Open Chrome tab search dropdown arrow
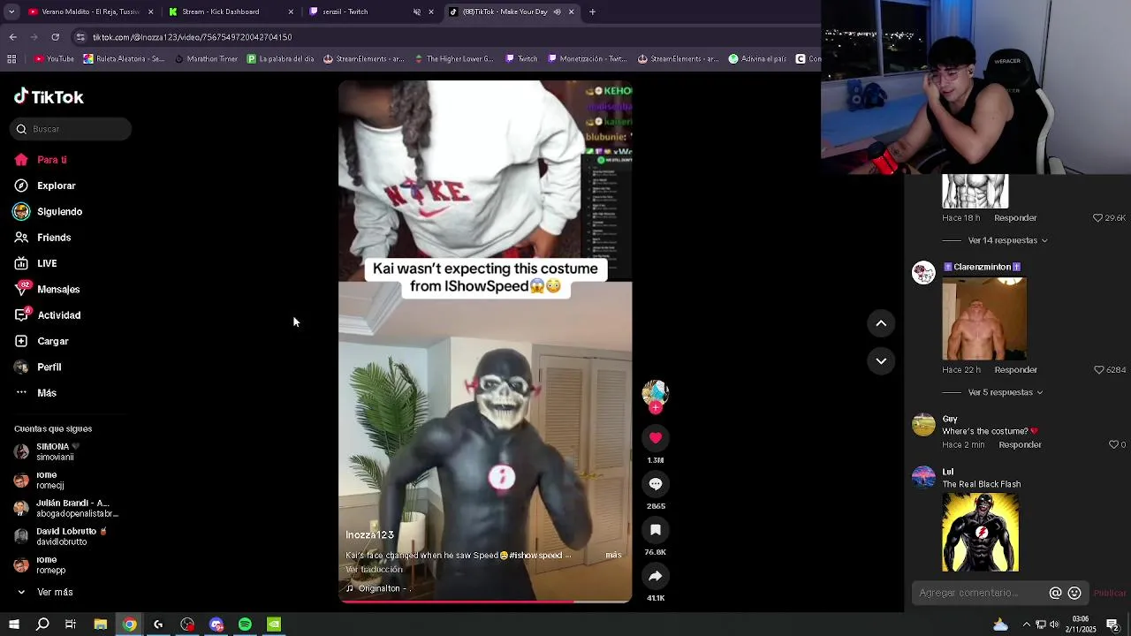Image resolution: width=1131 pixels, height=636 pixels. point(13,11)
